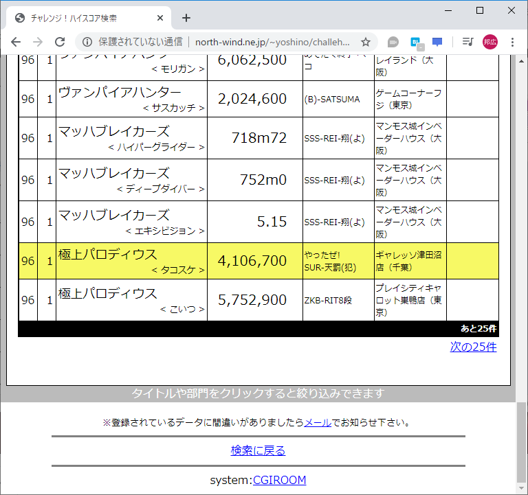This screenshot has height=495, width=528.
Task: Filter by エキシビジョン category
Action: (x=165, y=231)
